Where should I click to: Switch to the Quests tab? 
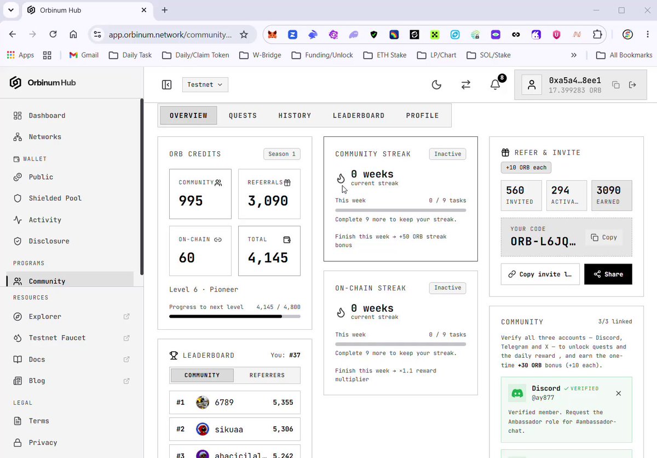point(243,116)
